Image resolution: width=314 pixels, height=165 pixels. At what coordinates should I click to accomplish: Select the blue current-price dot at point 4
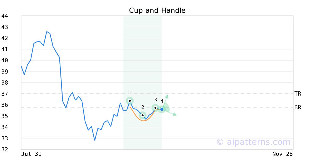tap(162, 109)
